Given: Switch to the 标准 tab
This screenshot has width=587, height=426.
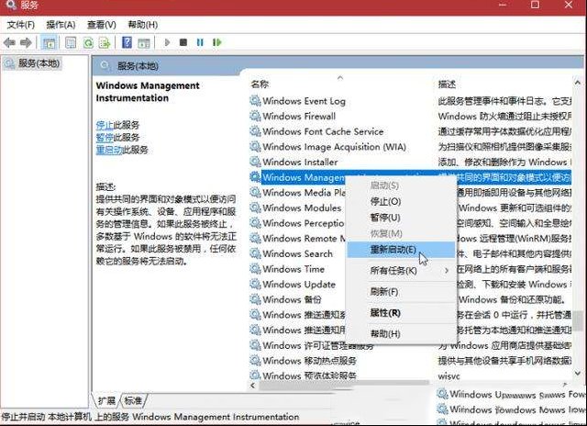Looking at the screenshot, I should pos(133,400).
